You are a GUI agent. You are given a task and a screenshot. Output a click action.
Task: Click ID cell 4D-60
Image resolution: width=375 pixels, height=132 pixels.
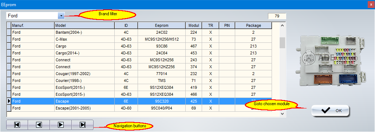point(126,108)
